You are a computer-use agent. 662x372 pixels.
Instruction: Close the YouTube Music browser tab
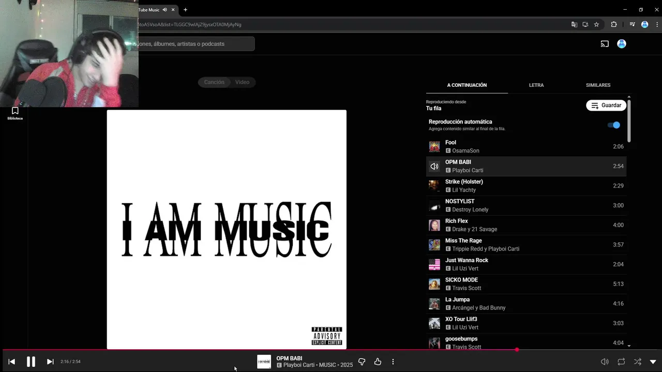click(x=173, y=10)
